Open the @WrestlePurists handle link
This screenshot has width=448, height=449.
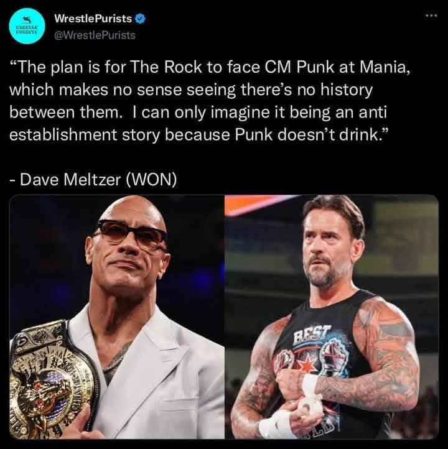pyautogui.click(x=95, y=35)
